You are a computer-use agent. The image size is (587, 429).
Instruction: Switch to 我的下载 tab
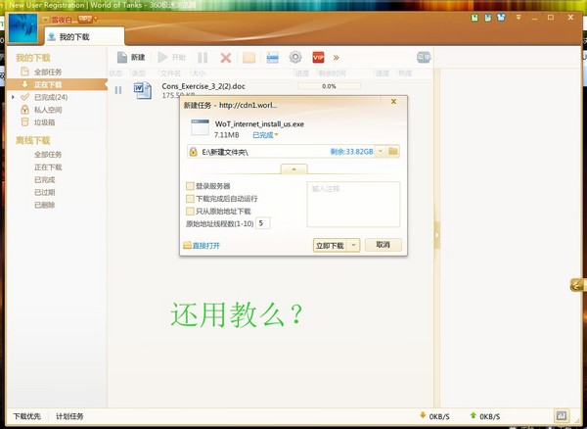point(84,36)
